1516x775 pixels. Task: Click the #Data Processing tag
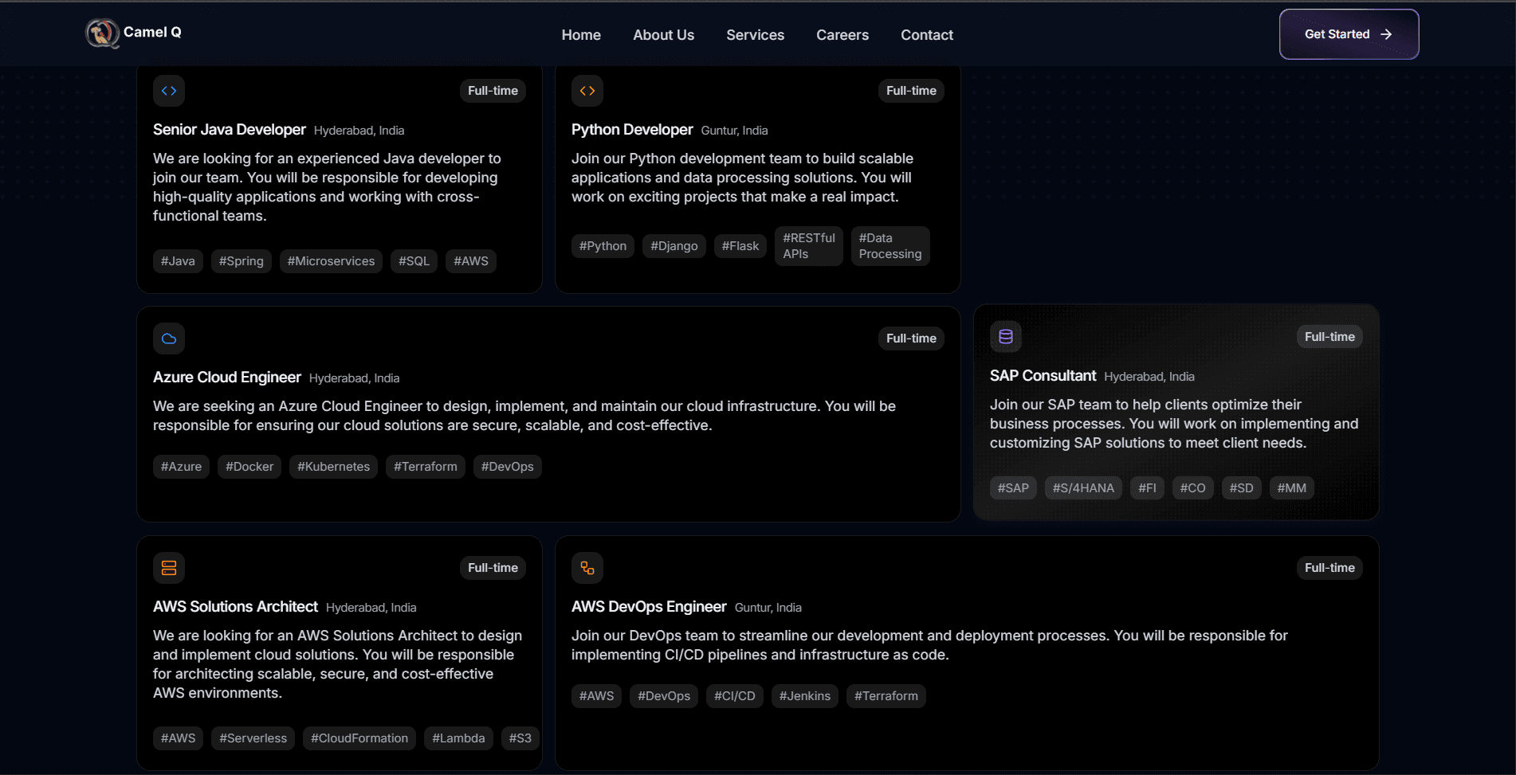[x=890, y=246]
